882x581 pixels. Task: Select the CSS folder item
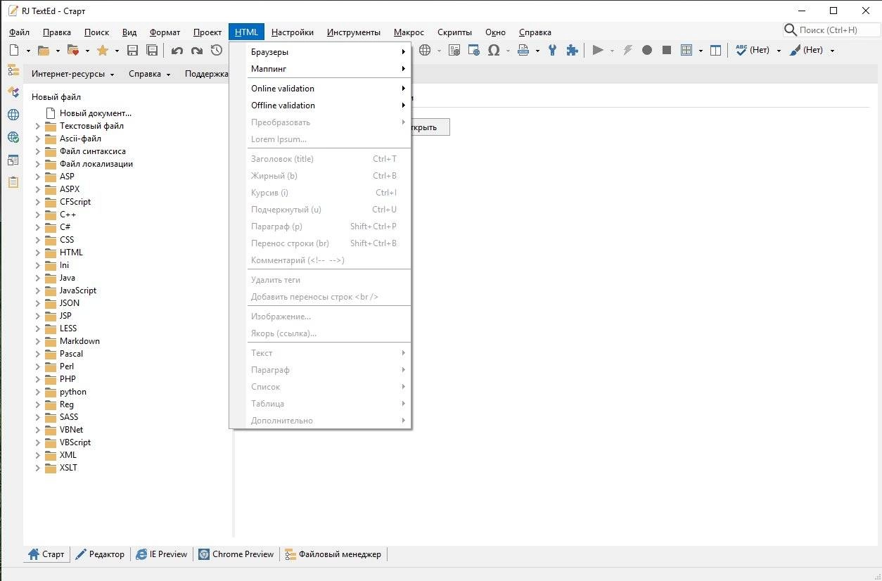[67, 240]
